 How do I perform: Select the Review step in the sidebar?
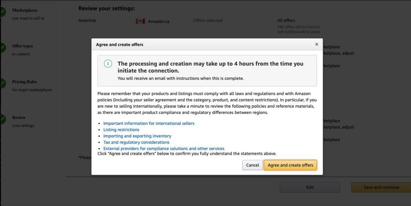pos(19,118)
